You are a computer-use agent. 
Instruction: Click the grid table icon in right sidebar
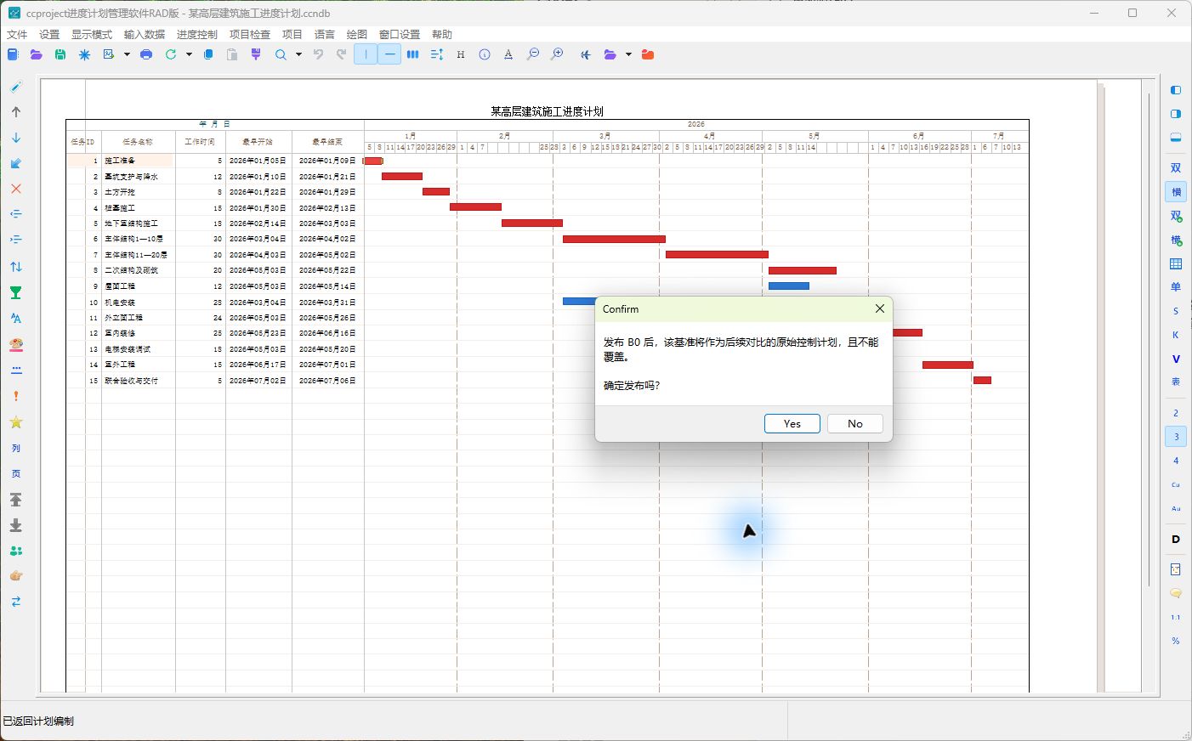[1176, 263]
